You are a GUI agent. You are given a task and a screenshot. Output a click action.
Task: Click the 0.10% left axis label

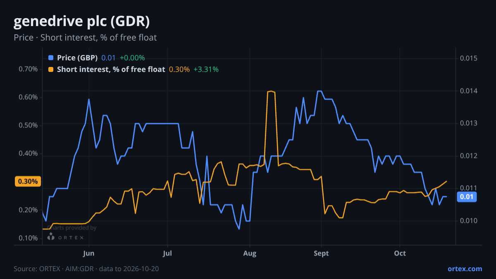click(x=28, y=238)
